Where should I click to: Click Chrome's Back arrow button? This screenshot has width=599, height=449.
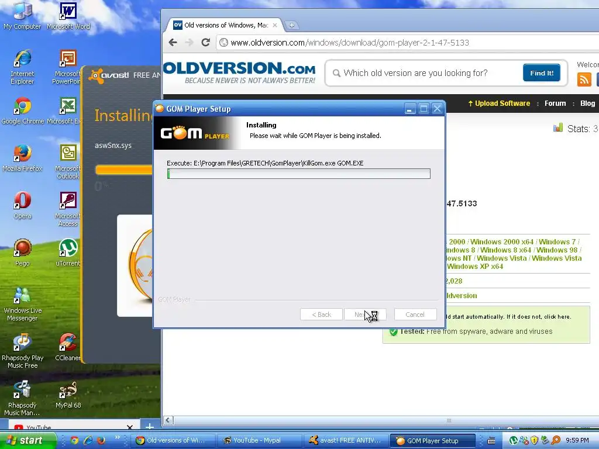173,42
